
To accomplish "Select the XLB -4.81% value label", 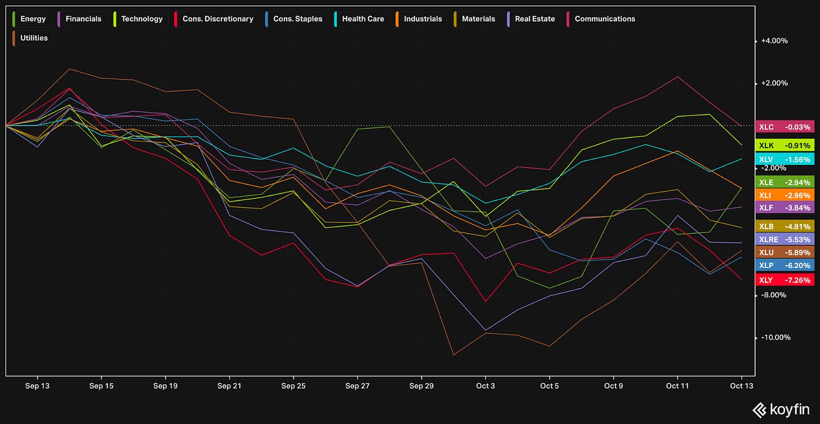I will [x=785, y=226].
